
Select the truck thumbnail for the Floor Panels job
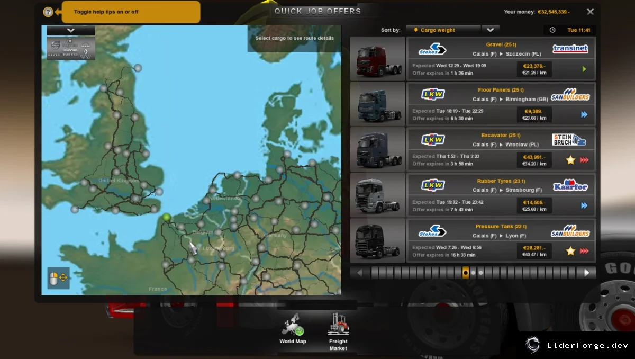click(378, 104)
